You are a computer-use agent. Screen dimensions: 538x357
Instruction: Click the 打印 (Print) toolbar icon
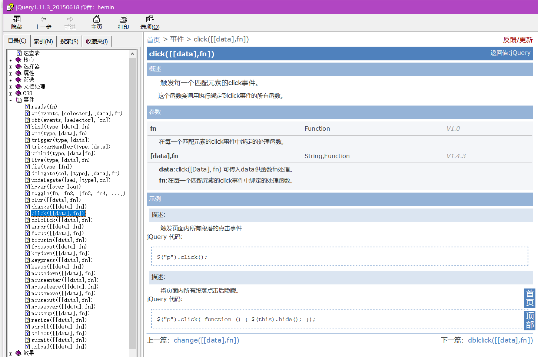[123, 23]
